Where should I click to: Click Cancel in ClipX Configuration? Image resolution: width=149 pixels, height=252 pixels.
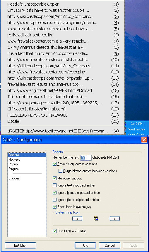click(109, 246)
